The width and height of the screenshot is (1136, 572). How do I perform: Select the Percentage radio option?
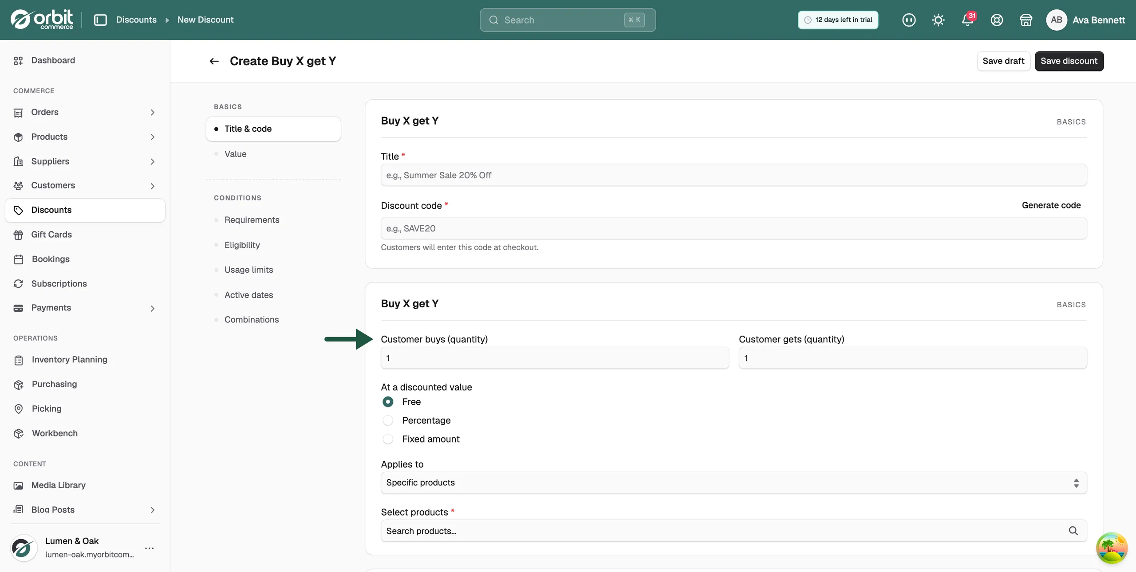click(388, 420)
